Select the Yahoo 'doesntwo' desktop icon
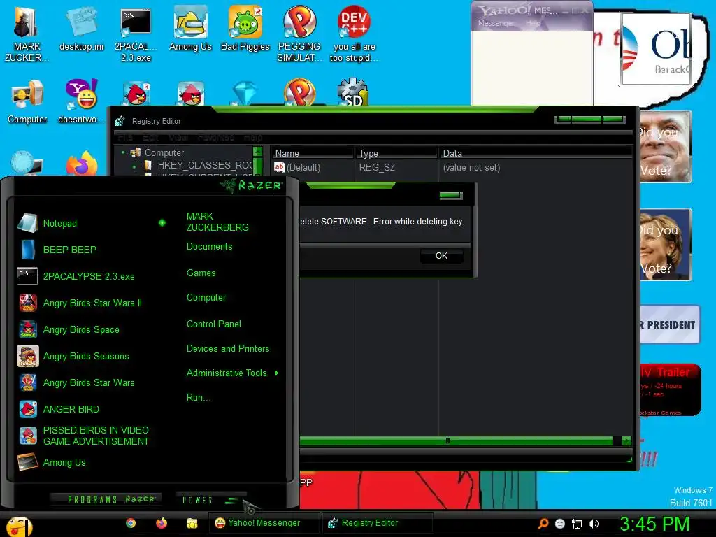Screen dimensions: 716x537 click(81, 101)
